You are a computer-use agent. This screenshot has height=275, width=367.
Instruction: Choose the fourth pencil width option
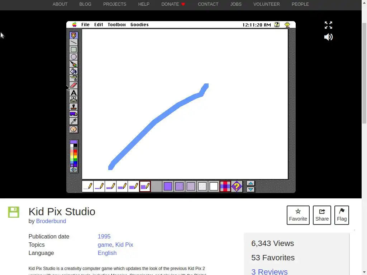click(122, 186)
